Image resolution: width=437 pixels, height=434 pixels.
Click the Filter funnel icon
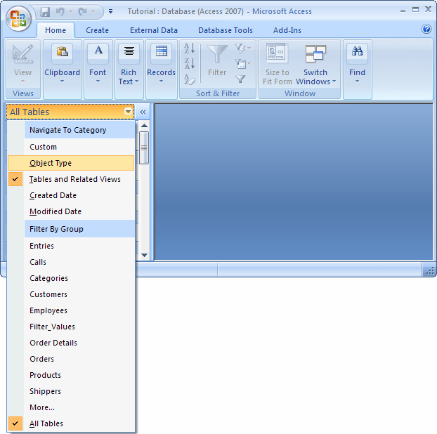point(217,55)
